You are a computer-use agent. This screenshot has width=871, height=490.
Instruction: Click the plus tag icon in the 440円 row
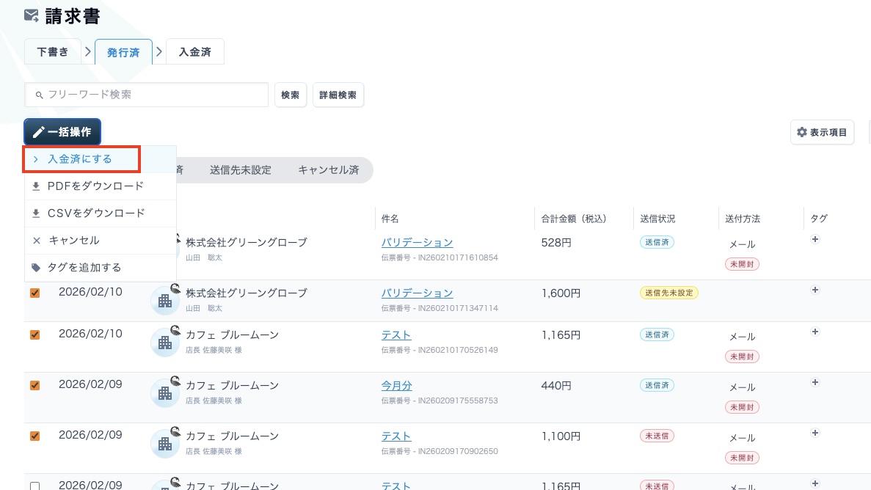coord(814,382)
